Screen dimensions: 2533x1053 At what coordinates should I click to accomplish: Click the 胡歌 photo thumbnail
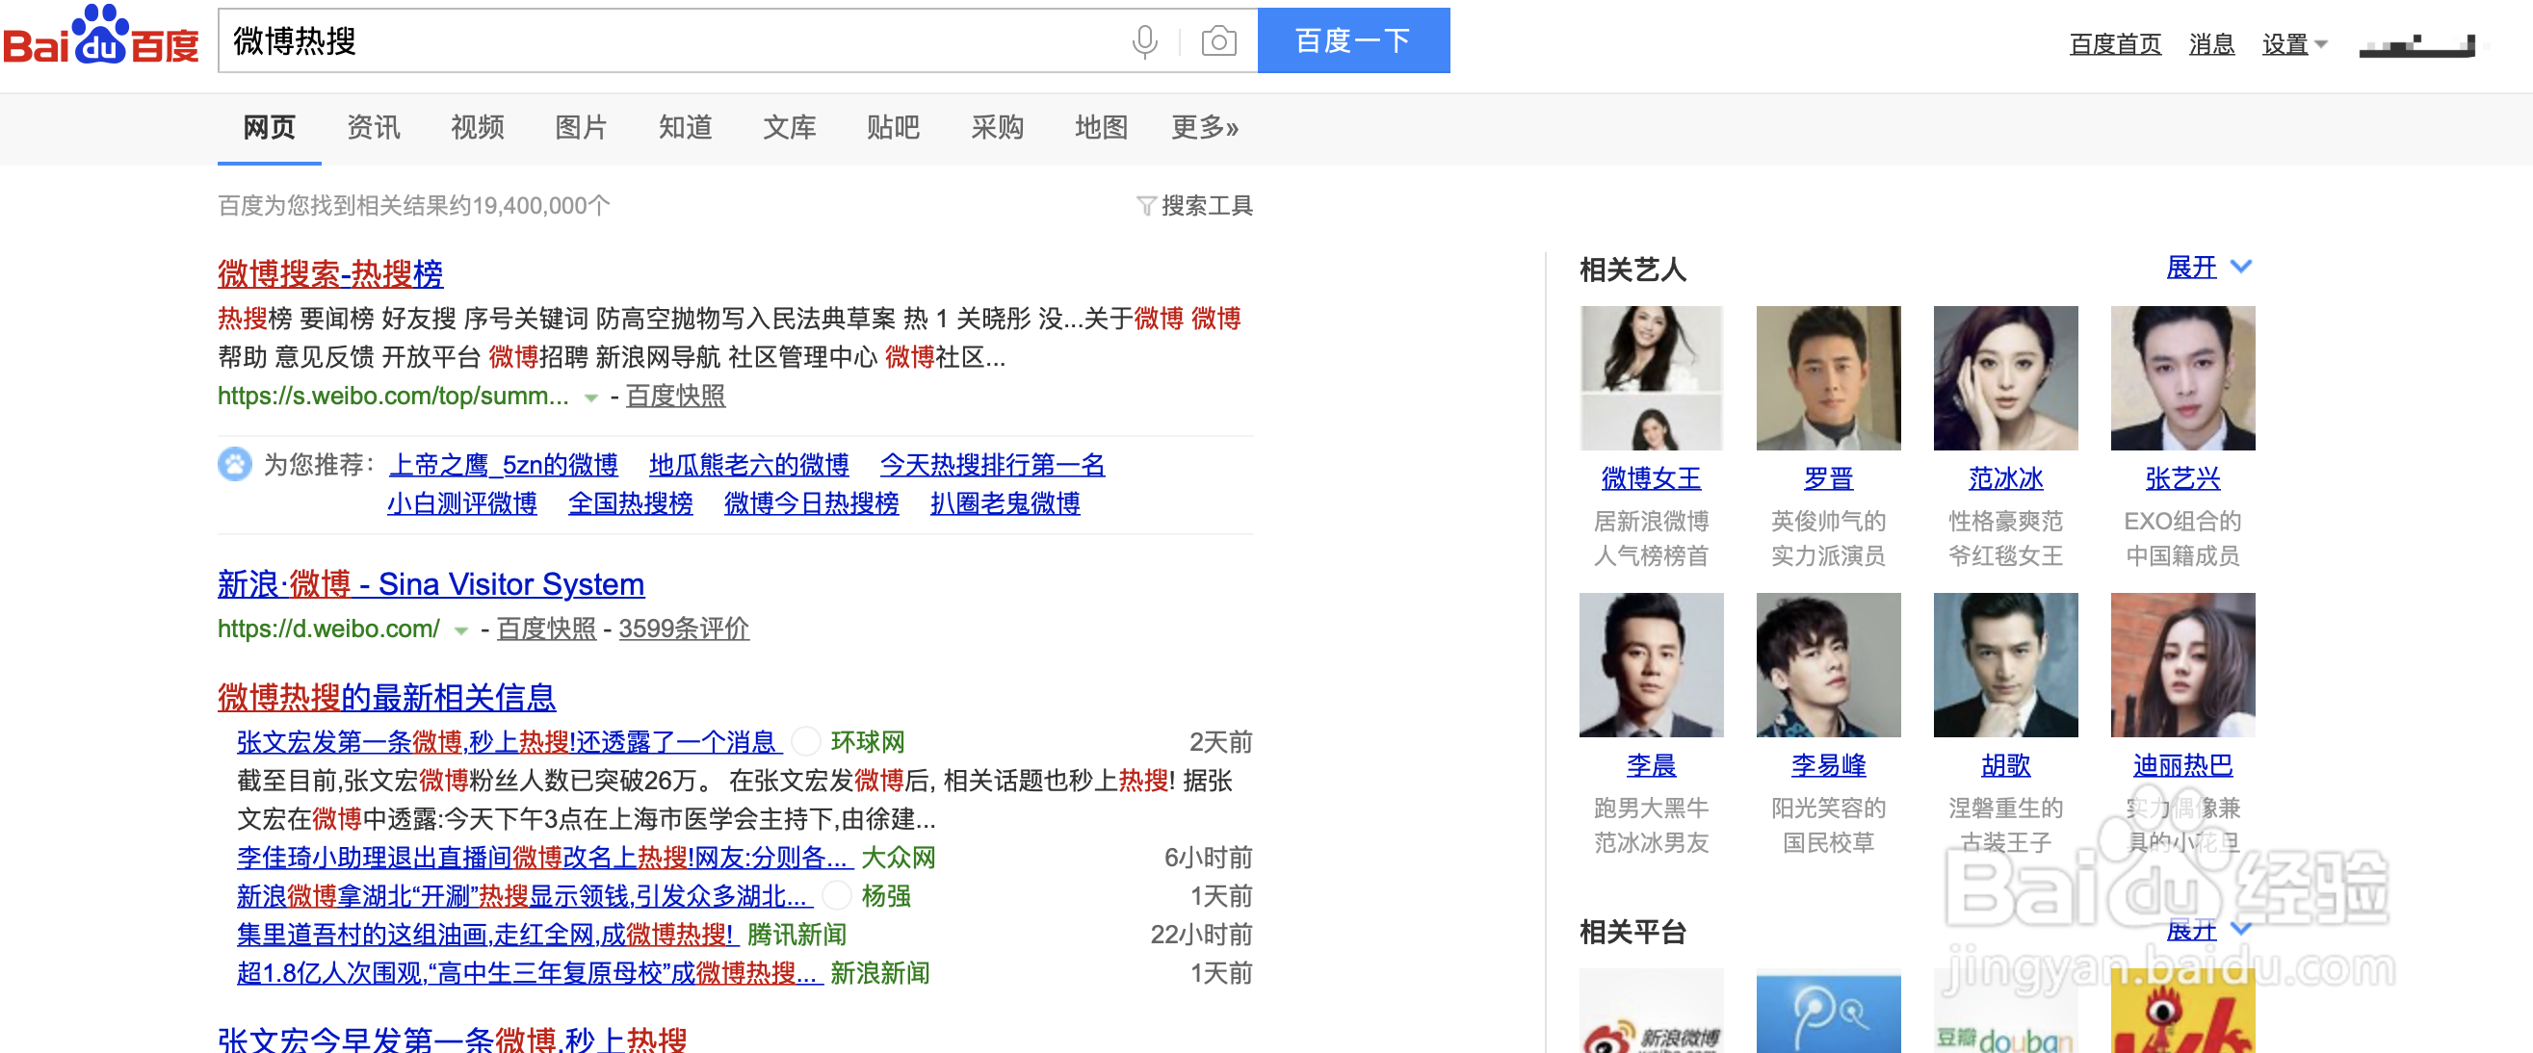point(2005,665)
